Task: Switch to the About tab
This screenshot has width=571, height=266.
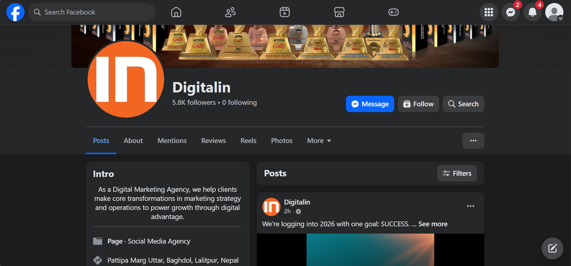Action: click(133, 141)
